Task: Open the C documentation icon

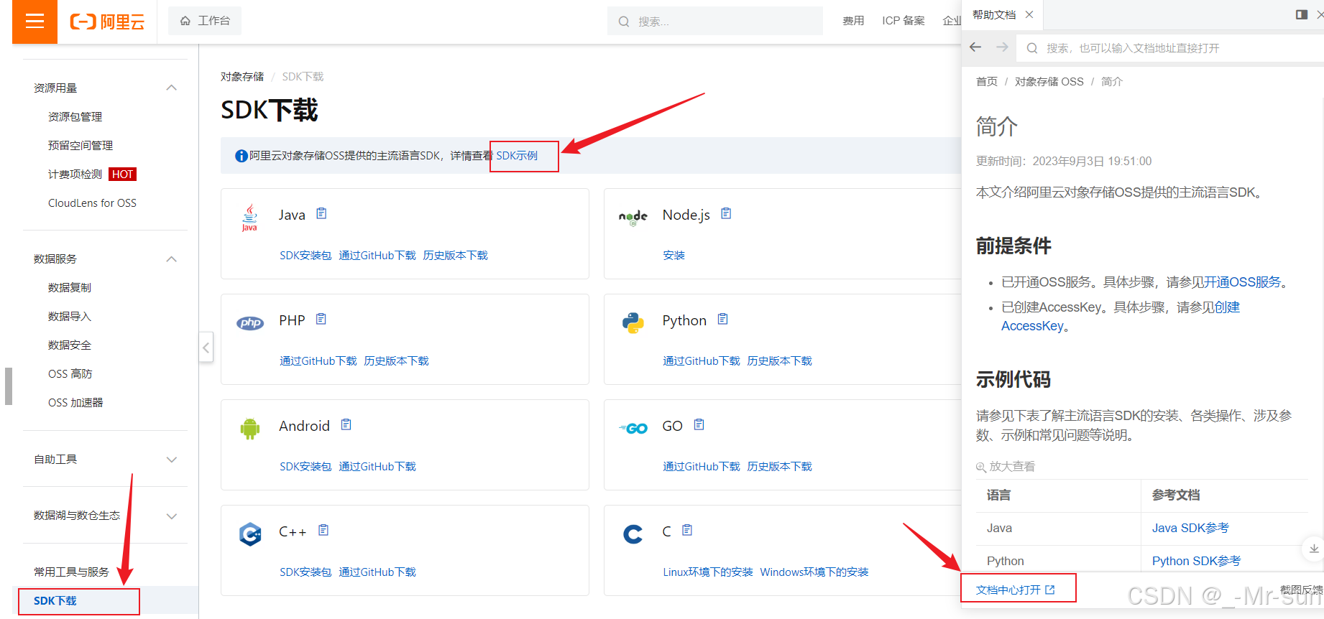Action: pos(687,530)
